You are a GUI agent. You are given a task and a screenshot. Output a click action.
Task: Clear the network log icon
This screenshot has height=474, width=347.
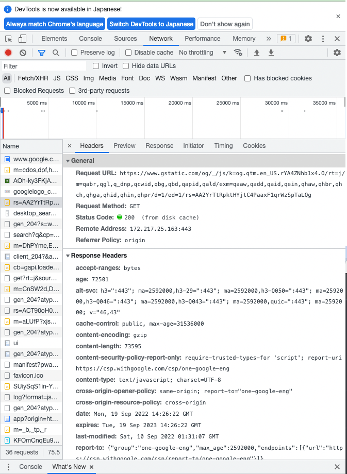coord(23,53)
